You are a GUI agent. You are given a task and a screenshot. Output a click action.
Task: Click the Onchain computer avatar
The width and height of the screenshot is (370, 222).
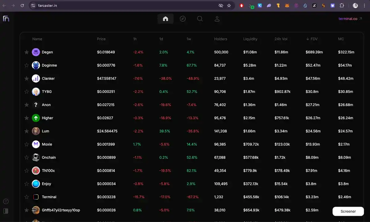36,157
